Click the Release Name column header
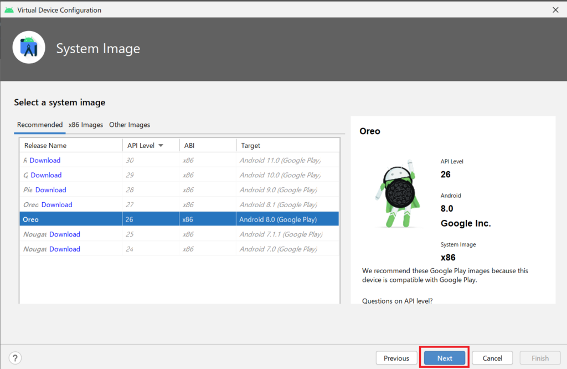Viewport: 567px width, 369px height. pyautogui.click(x=71, y=145)
